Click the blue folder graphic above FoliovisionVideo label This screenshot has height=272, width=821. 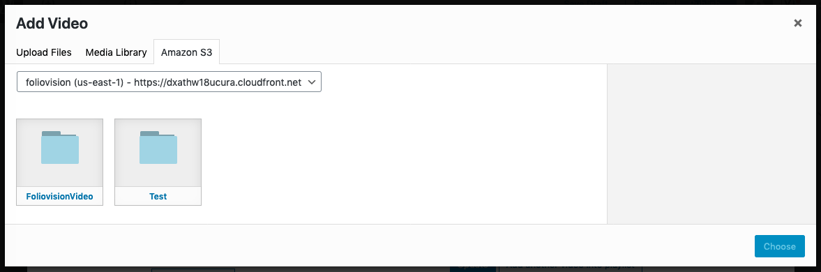(x=60, y=148)
